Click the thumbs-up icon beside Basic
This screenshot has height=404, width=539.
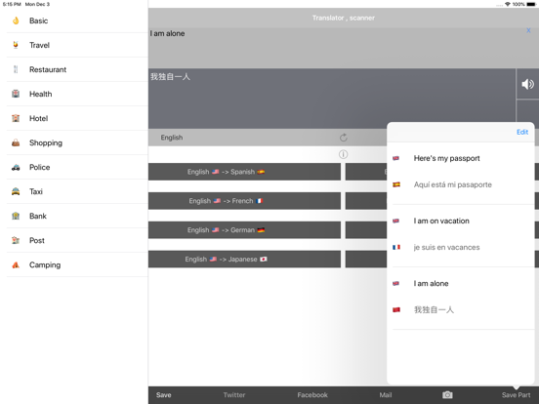tap(16, 20)
